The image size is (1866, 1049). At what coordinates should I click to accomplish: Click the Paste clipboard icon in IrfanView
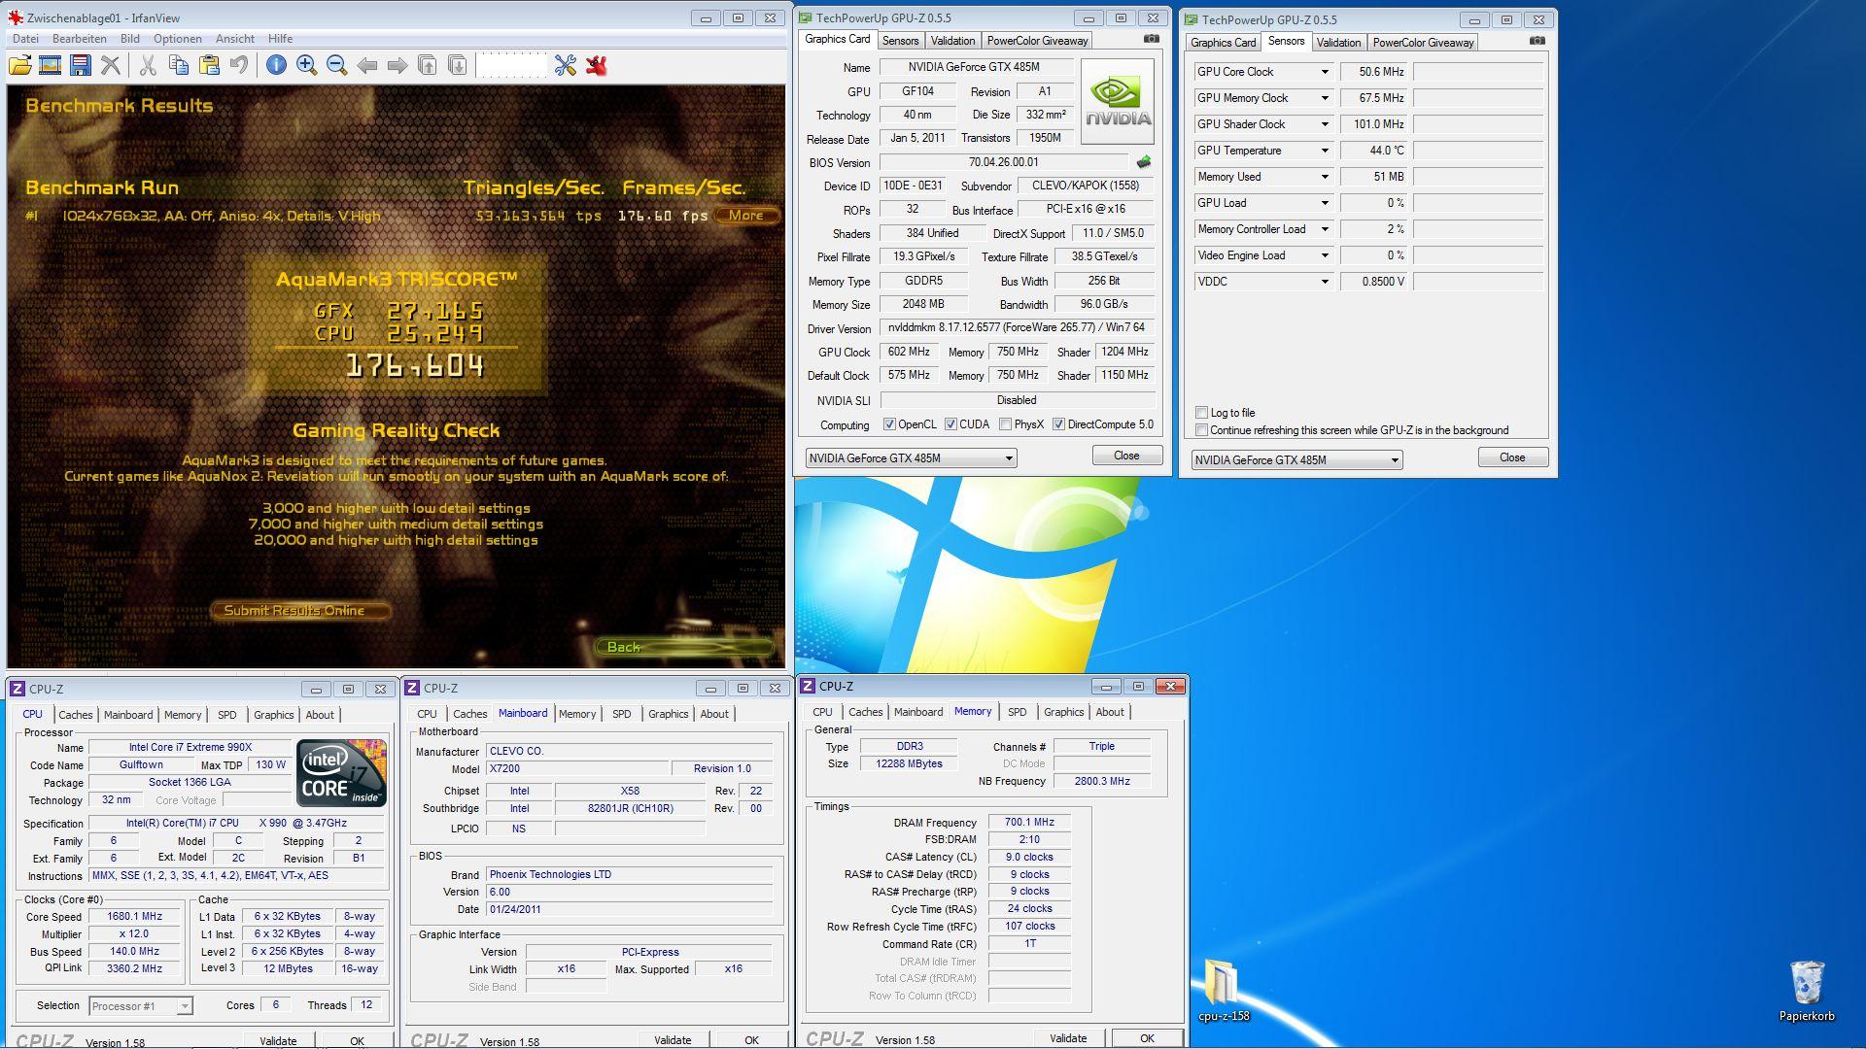209,65
